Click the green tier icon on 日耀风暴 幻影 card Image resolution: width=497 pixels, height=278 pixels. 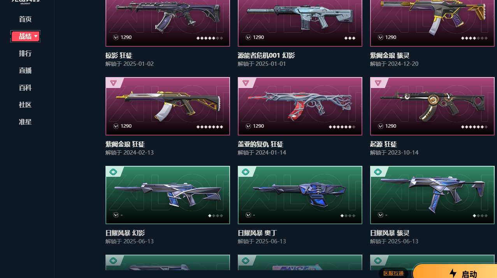pos(113,172)
